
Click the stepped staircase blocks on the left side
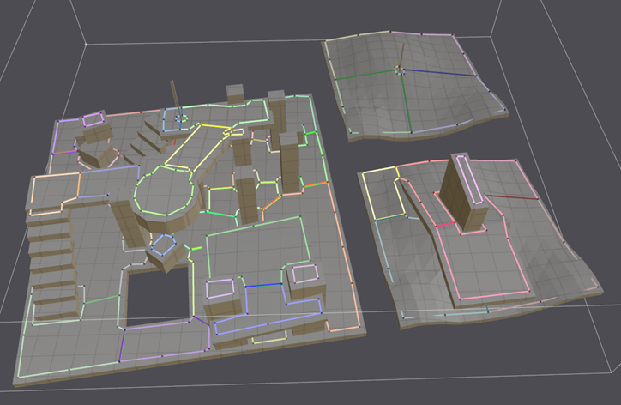pyautogui.click(x=51, y=257)
